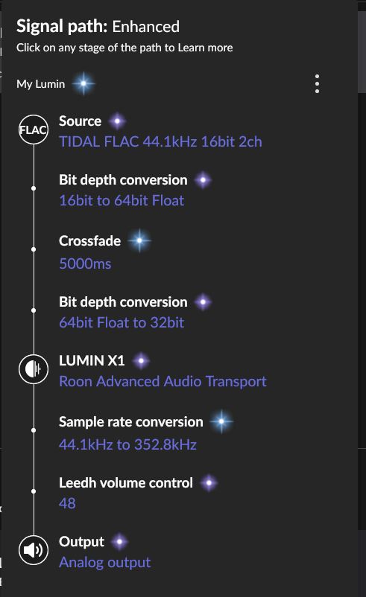Click the speaker Output icon
The width and height of the screenshot is (366, 597).
click(34, 550)
